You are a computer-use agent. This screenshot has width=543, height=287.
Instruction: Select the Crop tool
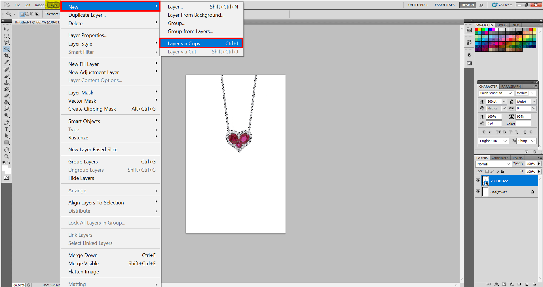pos(7,56)
